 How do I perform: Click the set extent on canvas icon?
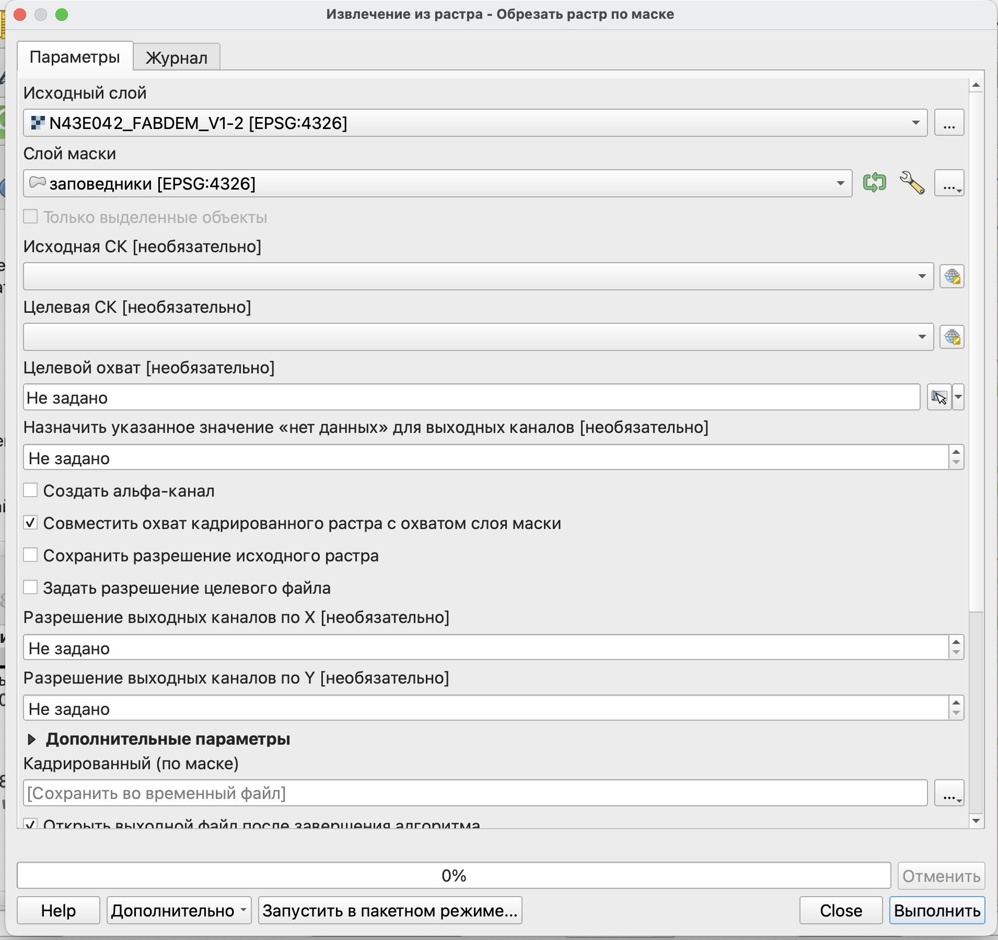coord(939,397)
